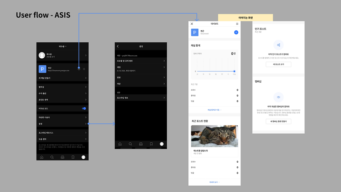Select 설정 in the dark menu list

(x=63, y=124)
